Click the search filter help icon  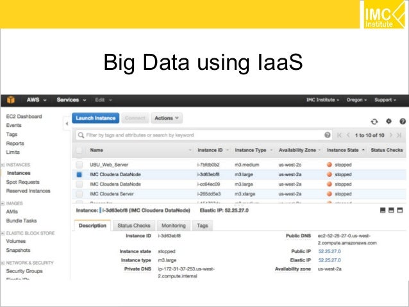tap(328, 135)
